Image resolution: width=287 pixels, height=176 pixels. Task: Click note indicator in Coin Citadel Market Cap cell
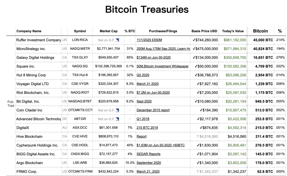tap(117, 110)
